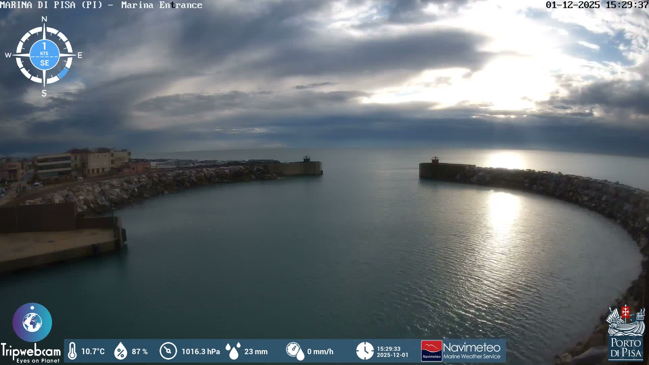Viewport: 649px width, 365px height.
Task: Click the rainfall droplets icon beside 23 mm
Action: pyautogui.click(x=234, y=350)
